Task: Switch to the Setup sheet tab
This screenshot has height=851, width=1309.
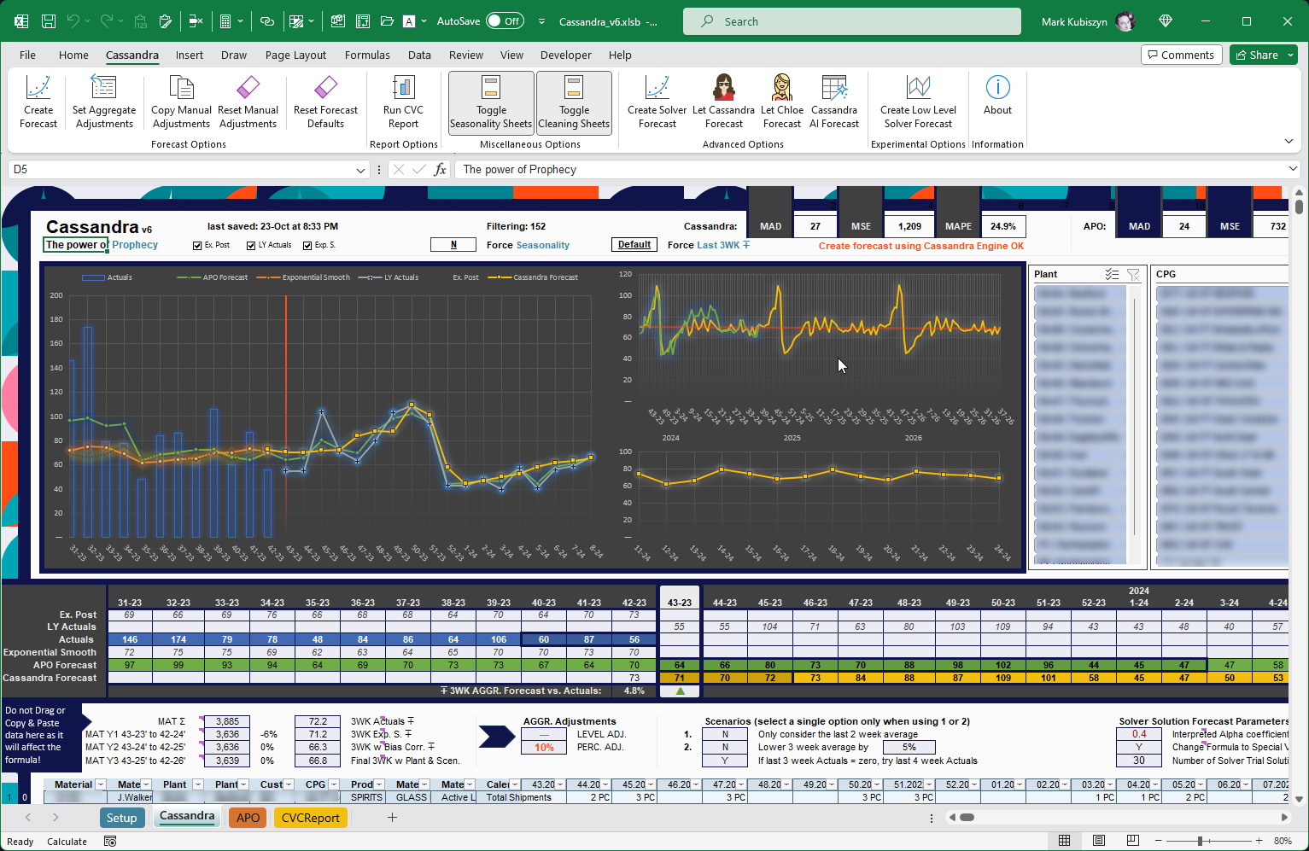Action: click(x=121, y=818)
